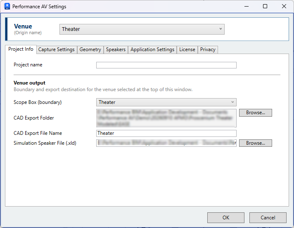
Task: Switch to the Capture Settings tab
Action: pos(57,49)
